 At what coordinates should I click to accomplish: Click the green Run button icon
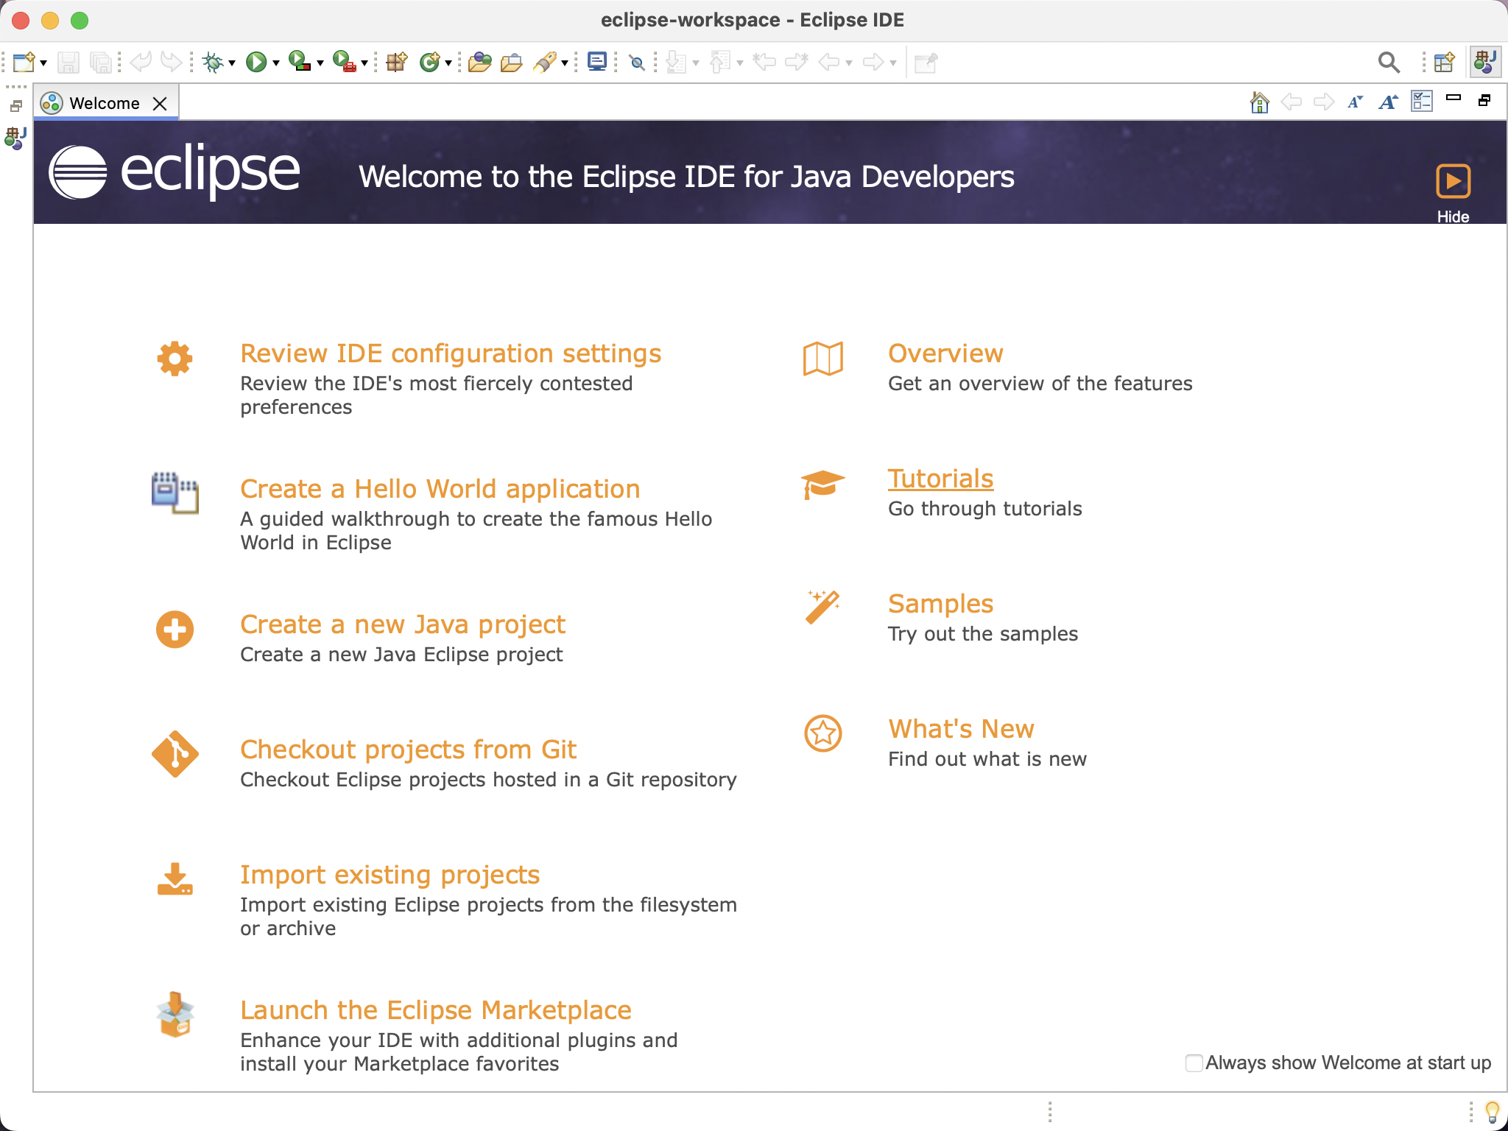pos(256,63)
